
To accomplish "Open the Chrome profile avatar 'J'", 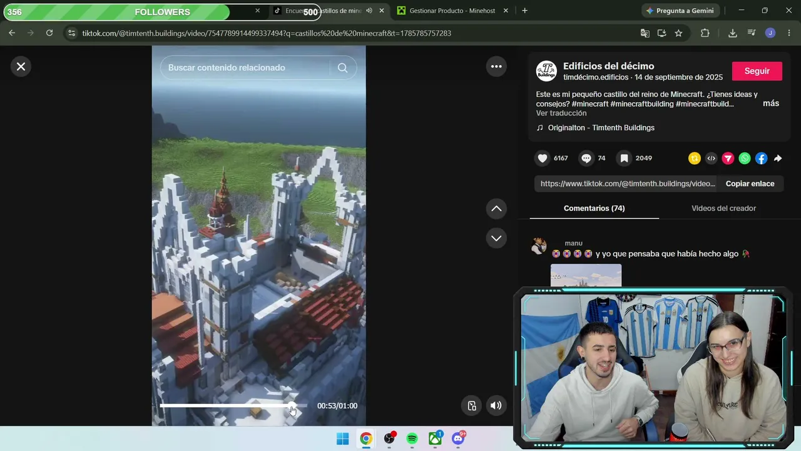I will click(x=770, y=33).
